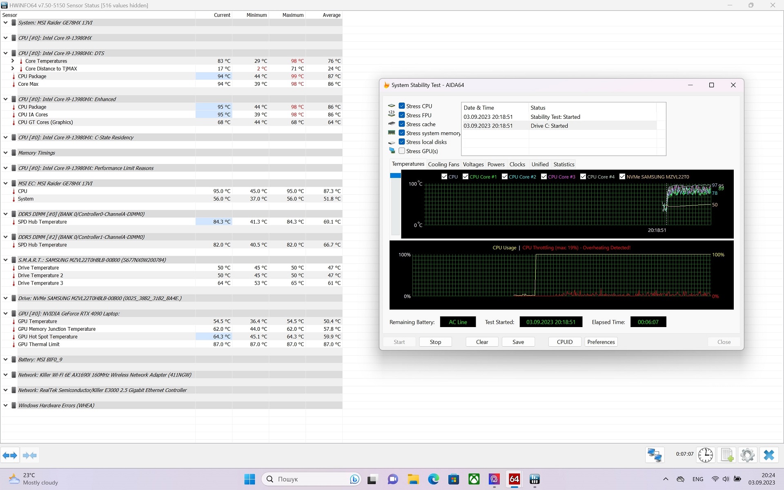Viewport: 784px width, 490px height.
Task: Click the expand columns arrows icon in HWiNFO
Action: click(x=10, y=455)
